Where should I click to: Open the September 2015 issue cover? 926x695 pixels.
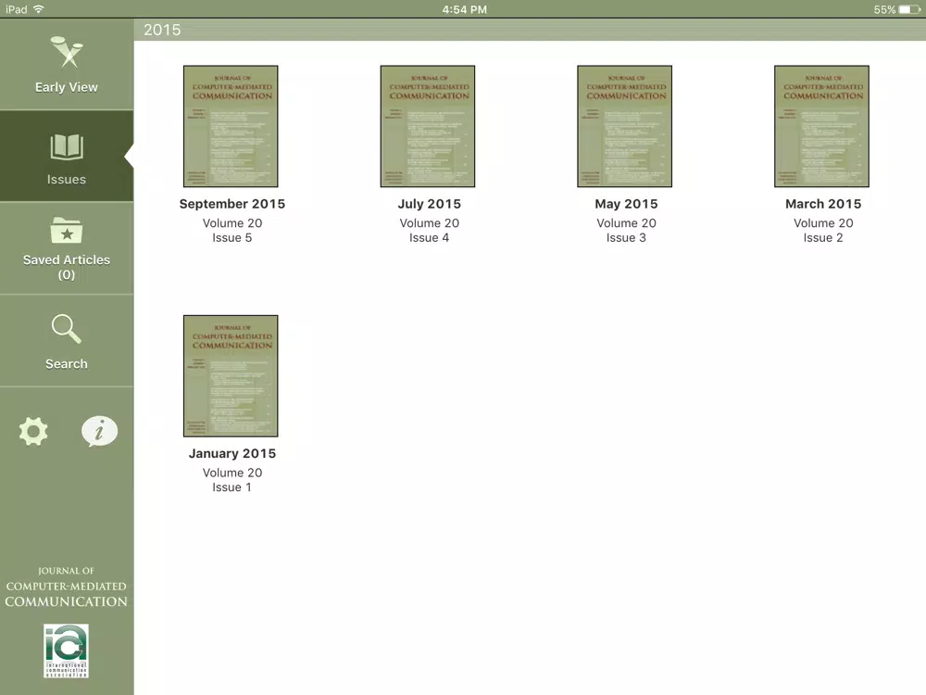[x=231, y=126]
